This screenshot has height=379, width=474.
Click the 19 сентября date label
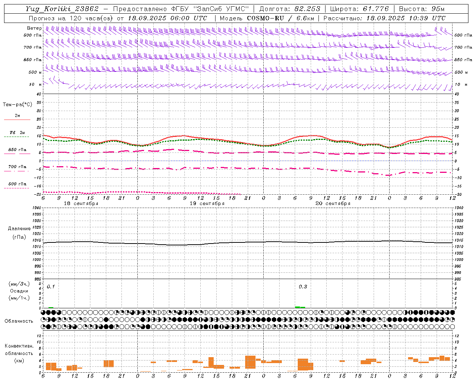(x=207, y=204)
